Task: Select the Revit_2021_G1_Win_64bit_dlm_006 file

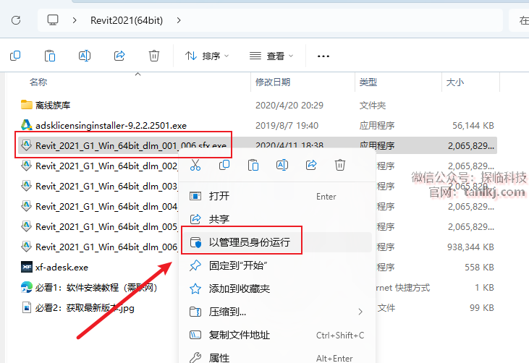Action: 106,247
